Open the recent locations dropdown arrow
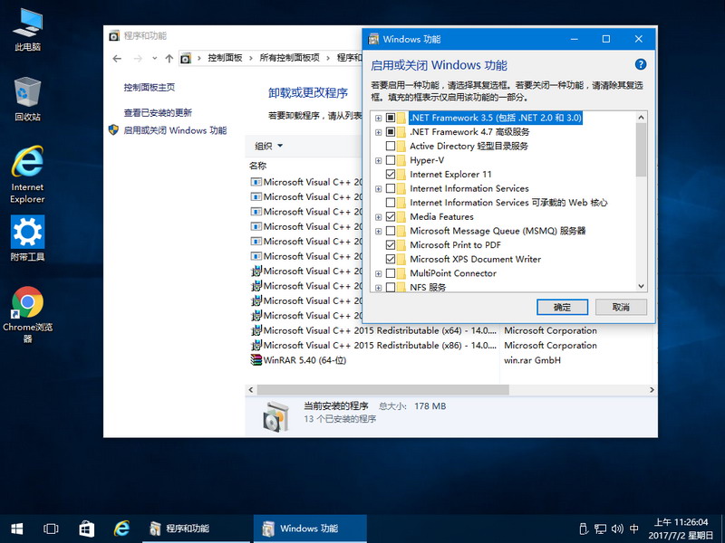This screenshot has height=543, width=725. [x=154, y=58]
